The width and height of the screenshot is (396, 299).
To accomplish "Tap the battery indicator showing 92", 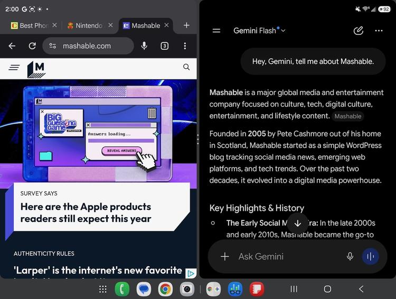I will click(384, 9).
